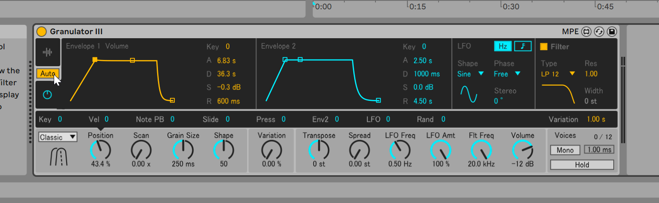This screenshot has height=203, width=659.
Task: Select Envelope 2 end release breakpoint
Action: click(378, 100)
